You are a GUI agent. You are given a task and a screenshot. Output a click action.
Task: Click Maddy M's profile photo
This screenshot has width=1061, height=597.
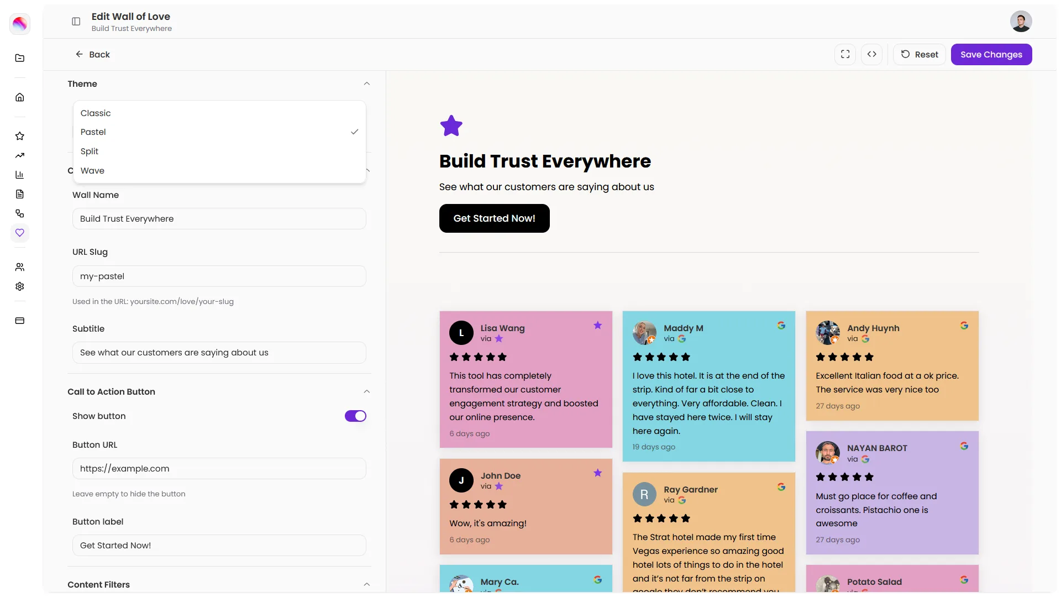coord(644,333)
